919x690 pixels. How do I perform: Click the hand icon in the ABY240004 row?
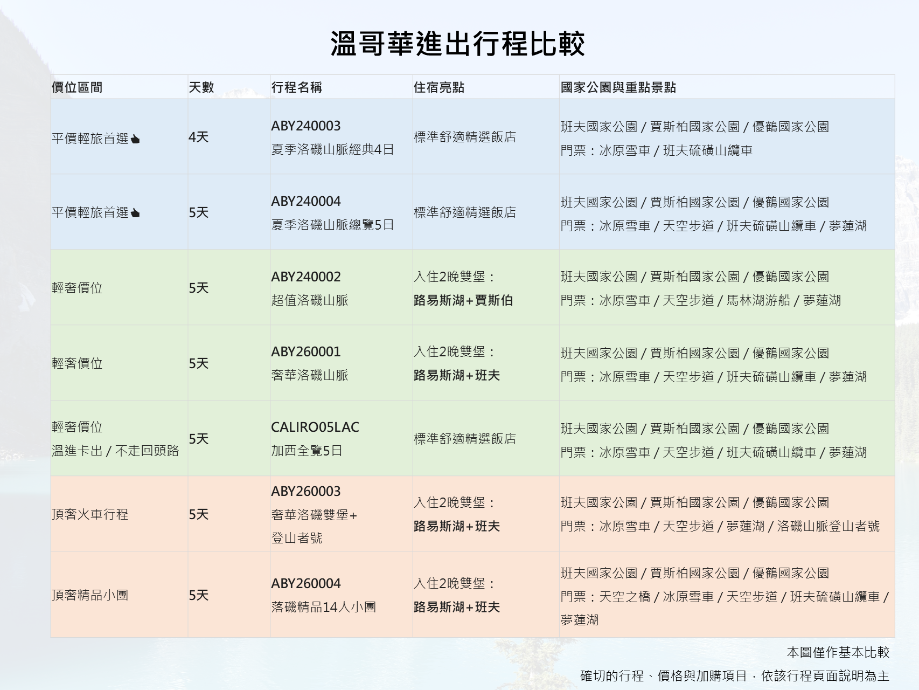tap(135, 213)
